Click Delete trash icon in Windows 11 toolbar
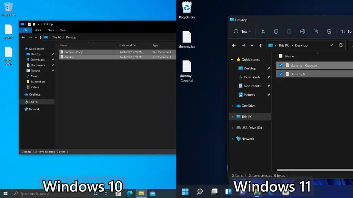Screen dimensions: 353x198 click(329, 31)
